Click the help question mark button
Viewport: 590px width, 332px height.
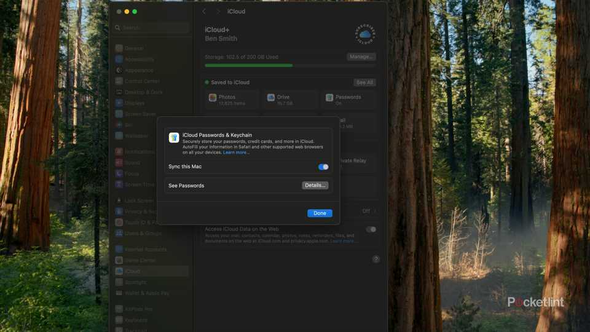point(376,259)
